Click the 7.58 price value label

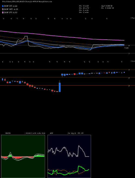[126, 48]
